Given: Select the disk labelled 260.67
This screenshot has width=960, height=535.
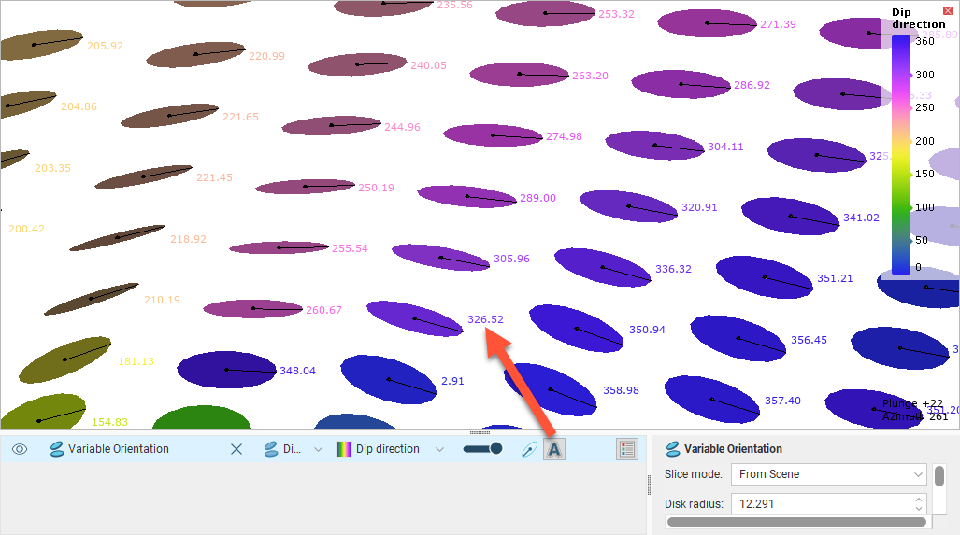Looking at the screenshot, I should click(253, 309).
